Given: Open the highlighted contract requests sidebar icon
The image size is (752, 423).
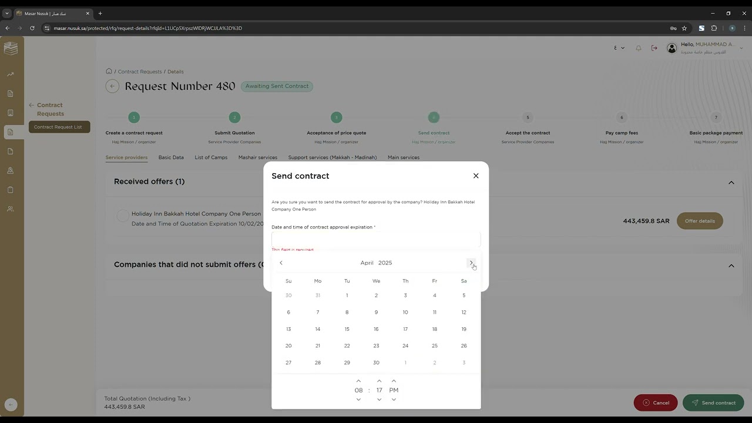Looking at the screenshot, I should click(10, 132).
